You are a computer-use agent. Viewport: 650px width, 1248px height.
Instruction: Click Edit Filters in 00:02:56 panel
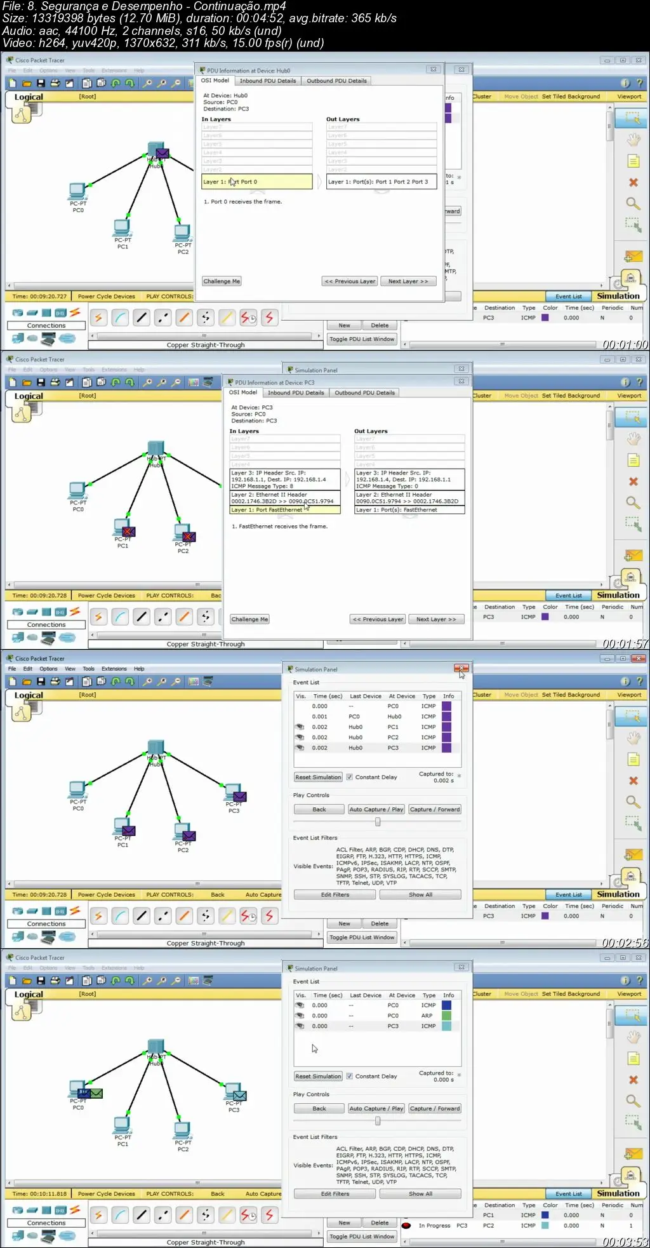(335, 894)
